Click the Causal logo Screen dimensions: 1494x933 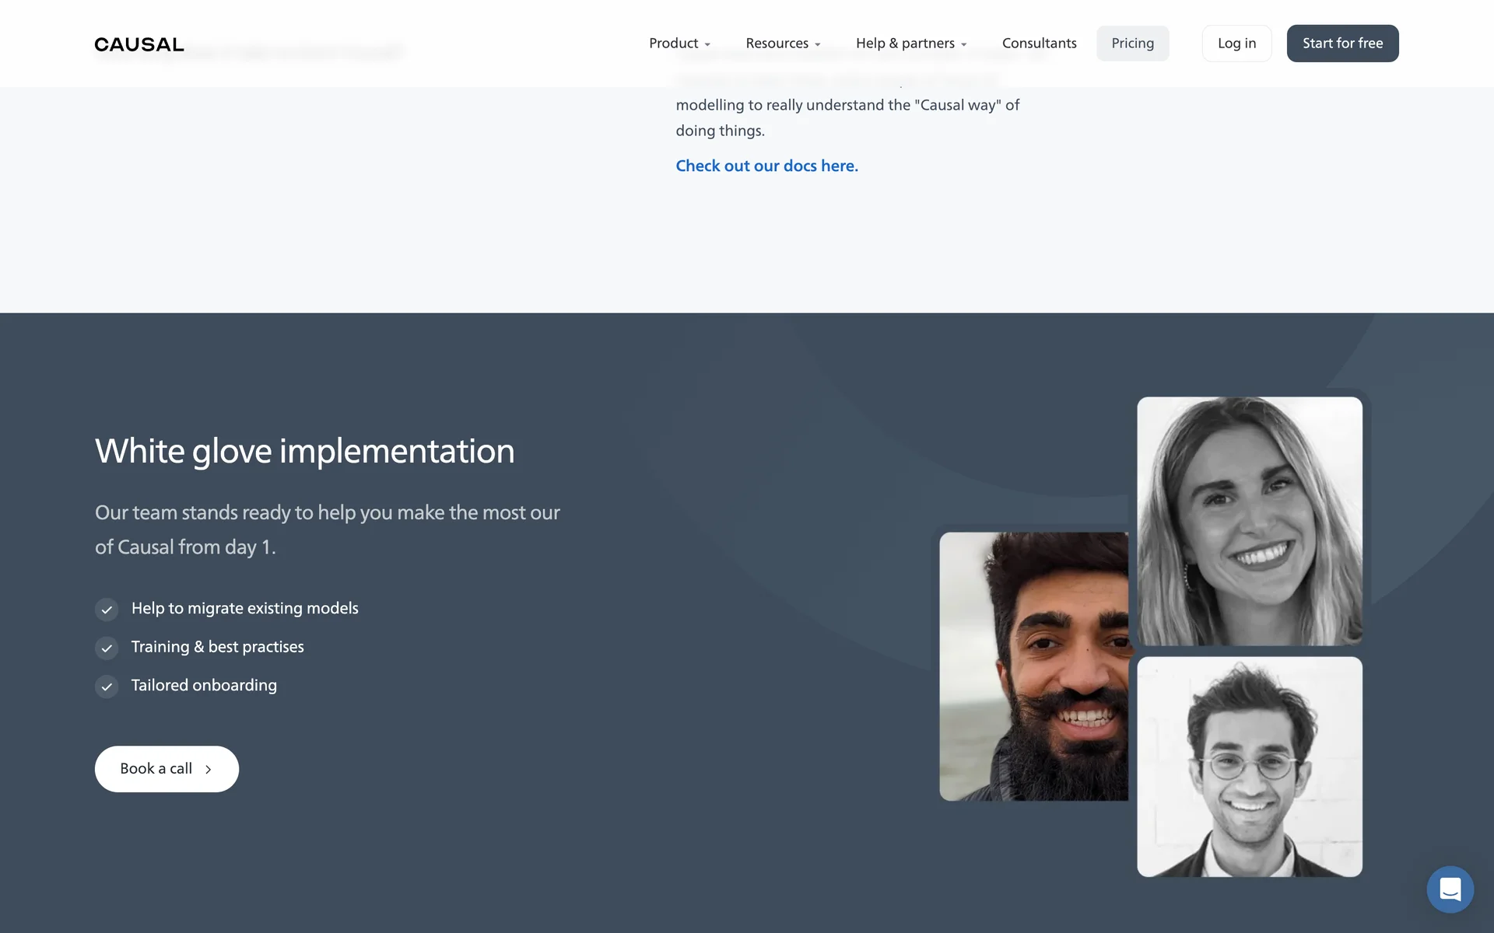139,44
